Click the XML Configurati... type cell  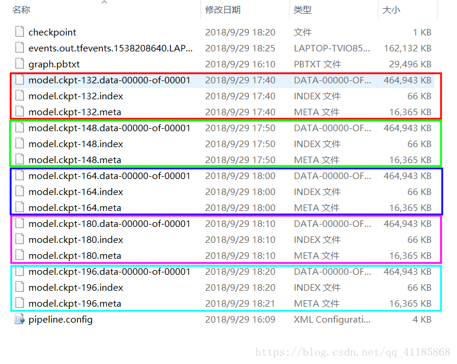(332, 320)
